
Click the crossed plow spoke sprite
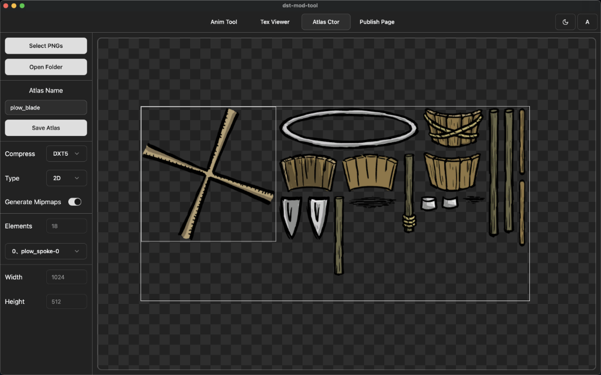(208, 174)
